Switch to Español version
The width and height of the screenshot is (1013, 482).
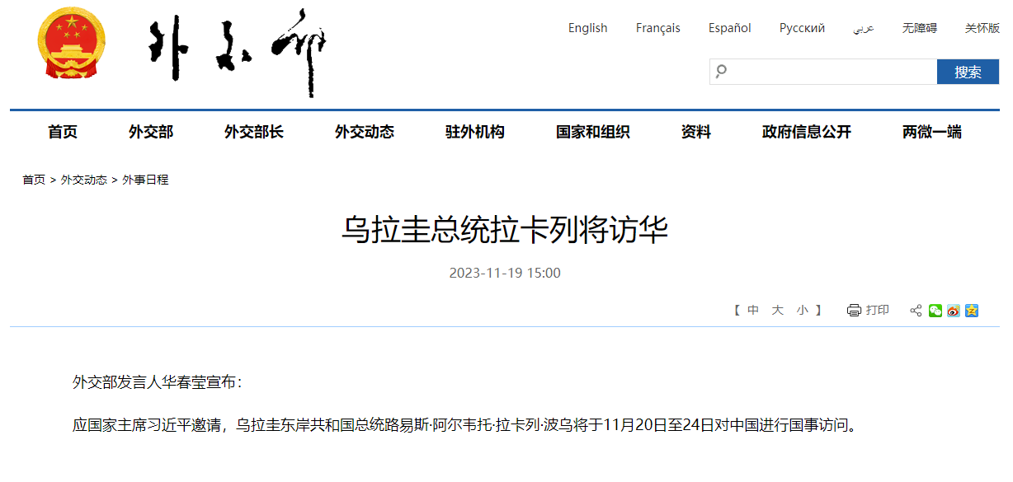[730, 28]
